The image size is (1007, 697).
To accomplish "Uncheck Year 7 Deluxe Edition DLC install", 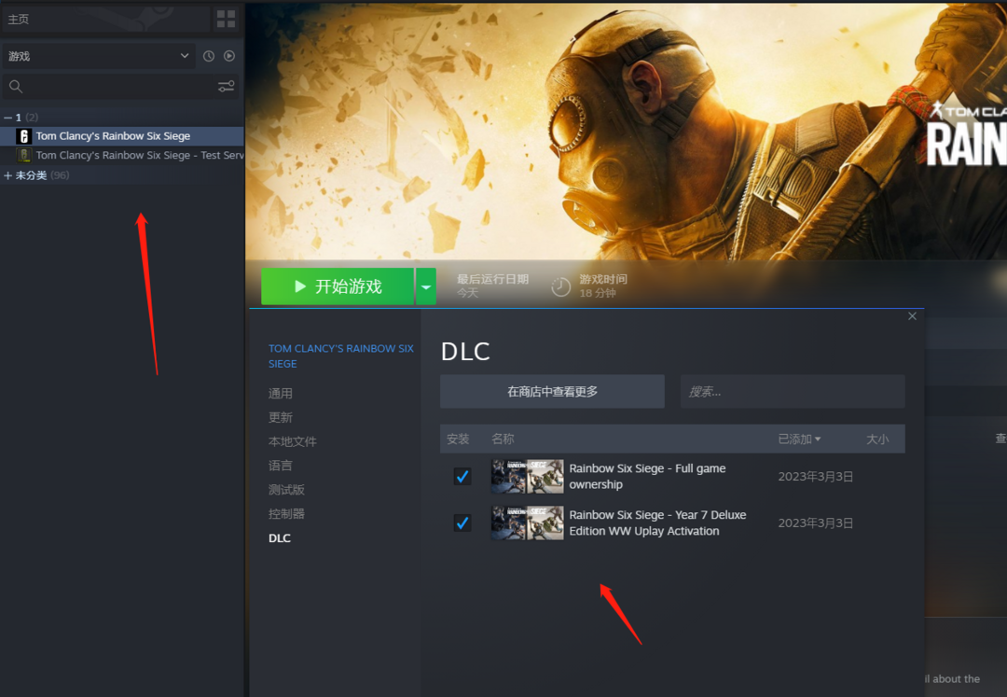I will pyautogui.click(x=462, y=523).
